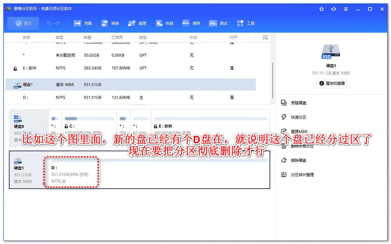Click the 提交 submit button
Viewport: 391px width, 244px height.
tap(23, 23)
